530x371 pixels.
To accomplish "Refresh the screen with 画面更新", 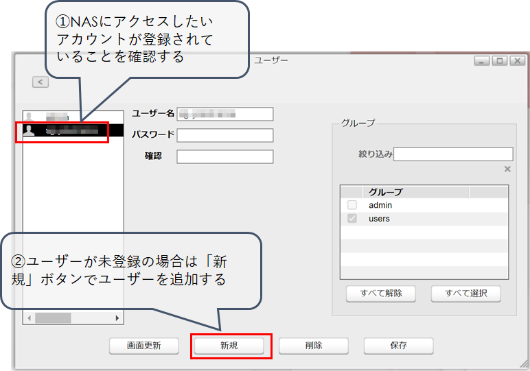I will [144, 346].
